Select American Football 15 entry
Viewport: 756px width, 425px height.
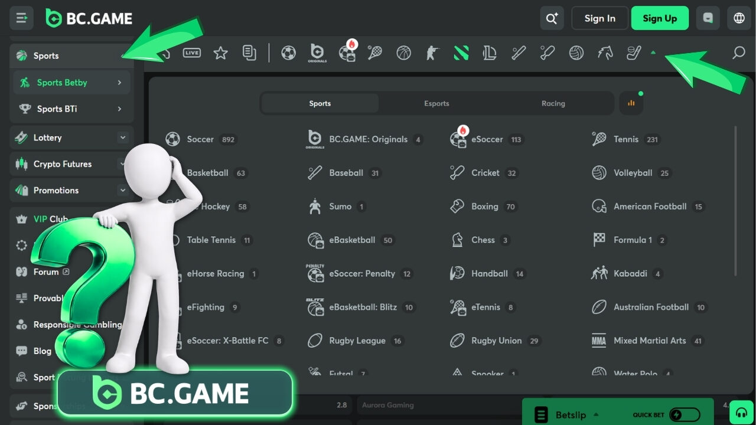point(649,207)
